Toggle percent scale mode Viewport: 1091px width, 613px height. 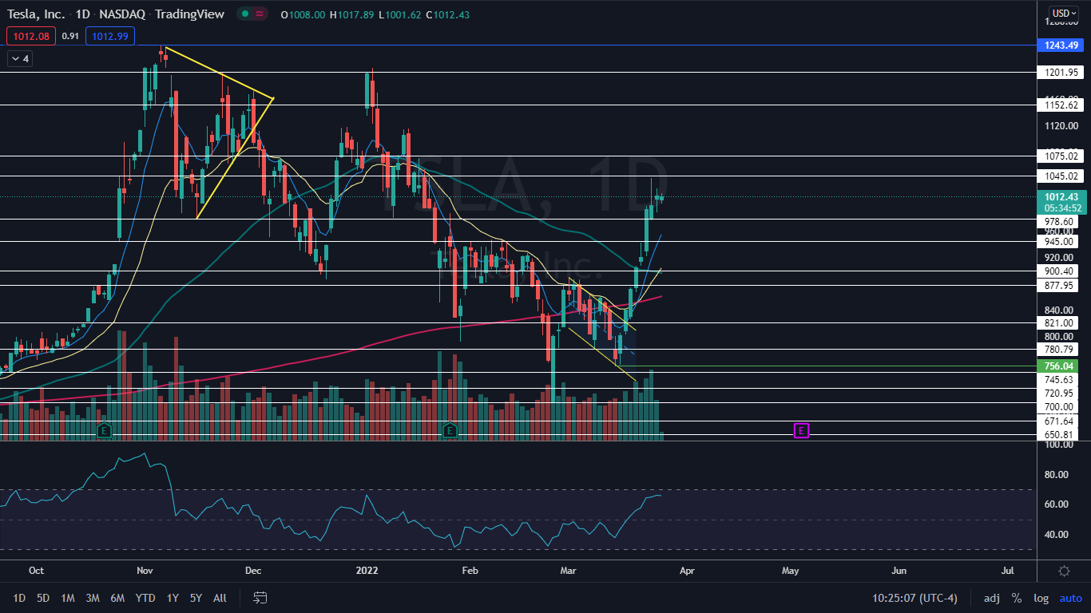pos(1017,598)
